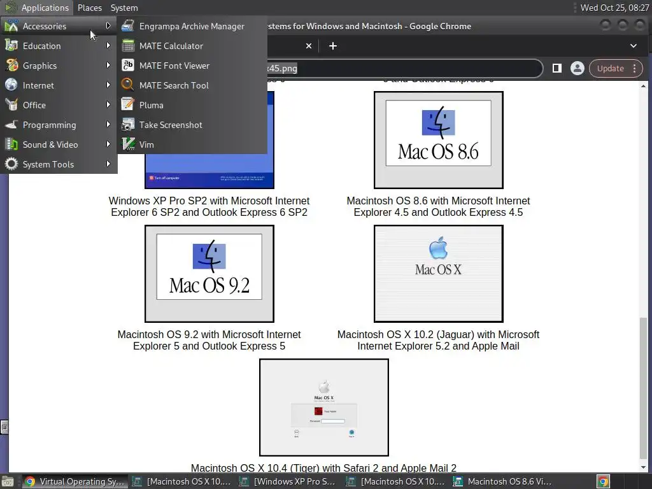Screen dimensions: 652x489
Task: Click the Education category icon
Action: coord(11,46)
